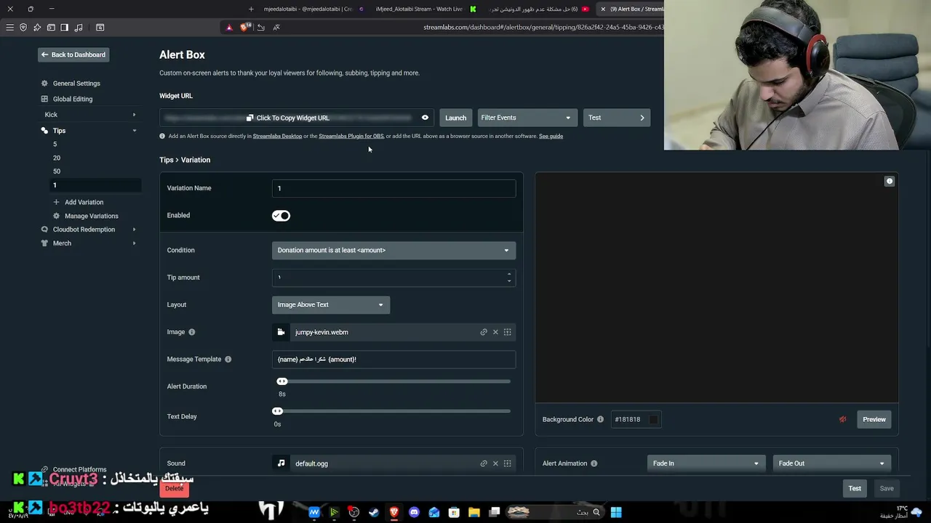
Task: Select tip variation 50 in sidebar
Action: (57, 171)
